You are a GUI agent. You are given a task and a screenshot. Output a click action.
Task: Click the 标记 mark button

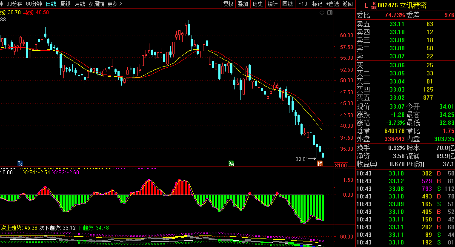(317, 4)
